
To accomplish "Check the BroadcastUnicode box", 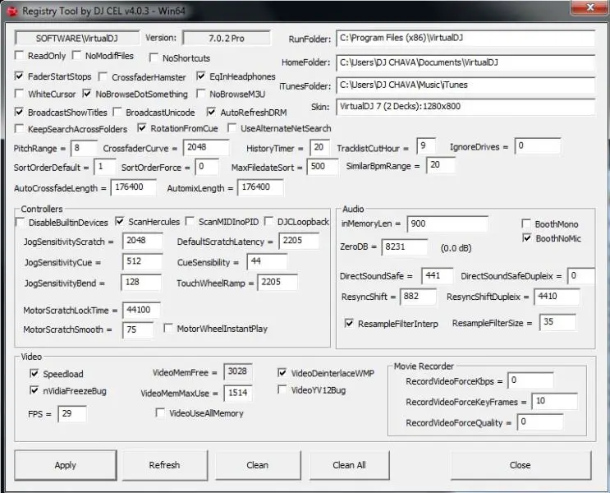I will (x=117, y=112).
